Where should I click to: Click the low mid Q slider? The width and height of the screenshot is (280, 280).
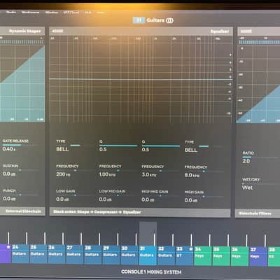click(x=118, y=146)
